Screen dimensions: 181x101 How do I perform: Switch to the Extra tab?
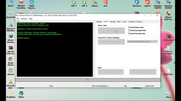click(124, 22)
